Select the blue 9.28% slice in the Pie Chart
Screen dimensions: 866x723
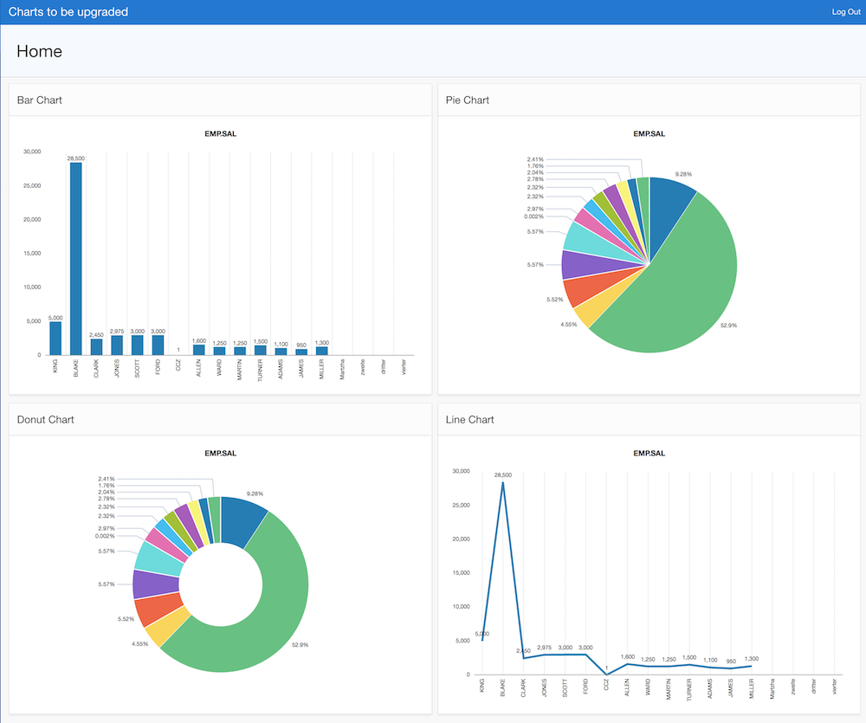click(x=669, y=208)
